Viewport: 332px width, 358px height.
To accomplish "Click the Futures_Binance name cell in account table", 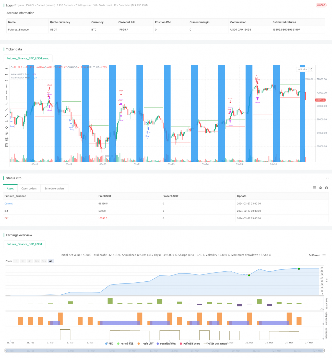I will coord(18,30).
